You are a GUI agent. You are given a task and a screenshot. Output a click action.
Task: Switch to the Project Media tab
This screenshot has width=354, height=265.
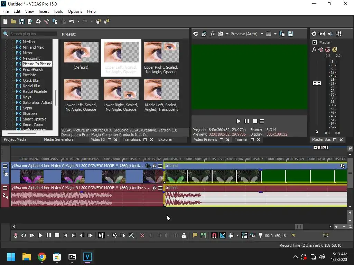point(15,139)
